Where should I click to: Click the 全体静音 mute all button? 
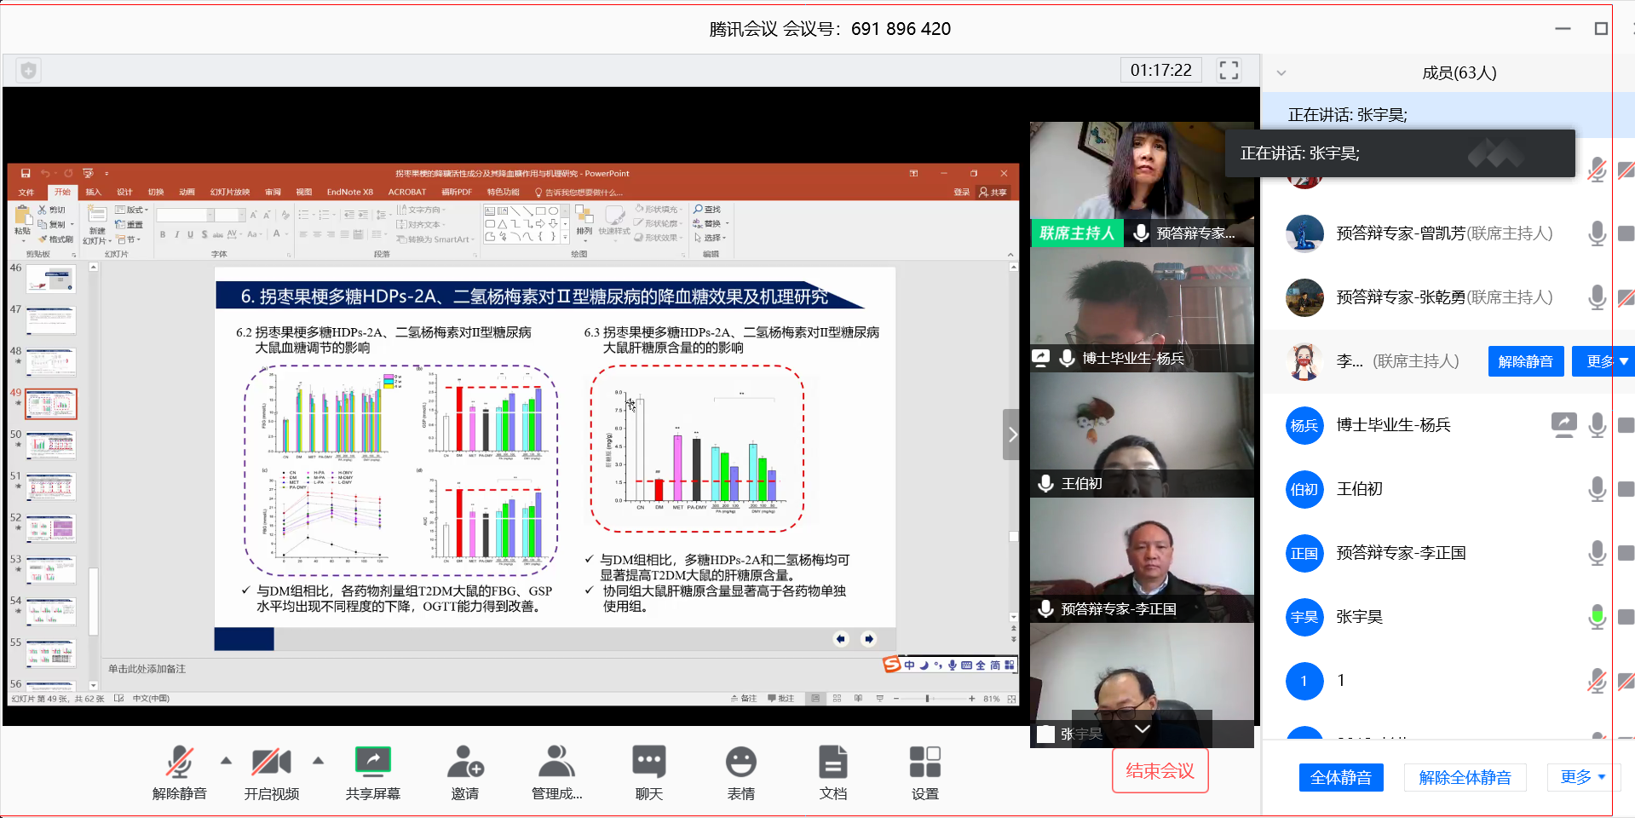click(x=1340, y=777)
